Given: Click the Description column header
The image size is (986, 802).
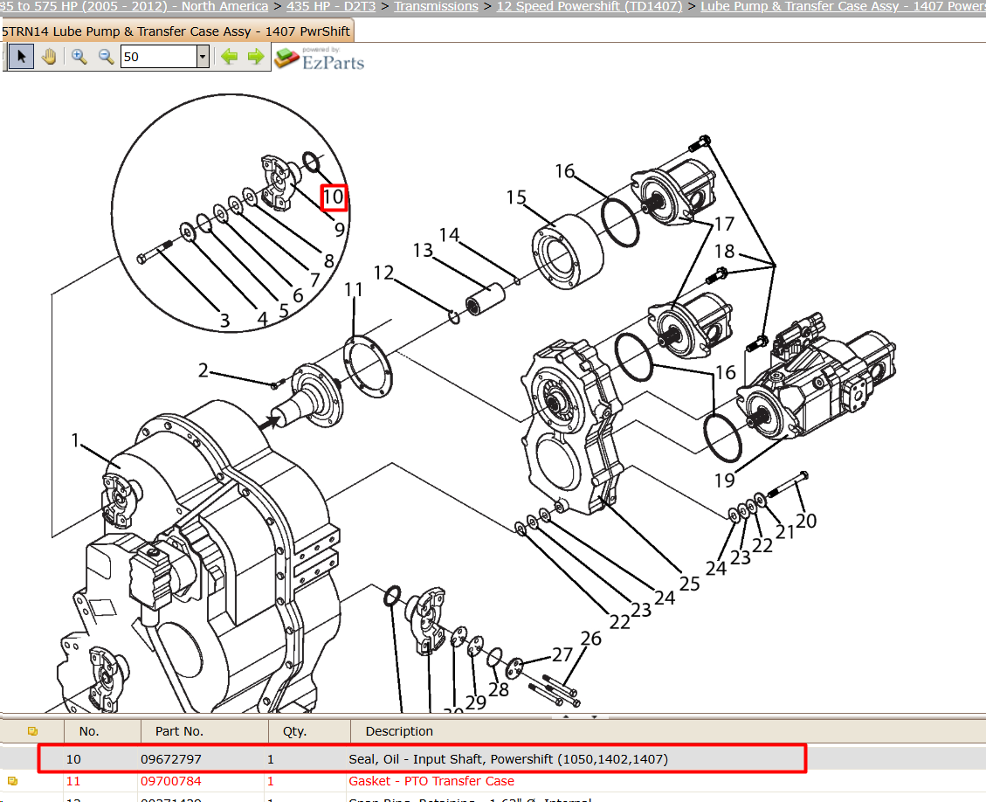Looking at the screenshot, I should (x=399, y=731).
